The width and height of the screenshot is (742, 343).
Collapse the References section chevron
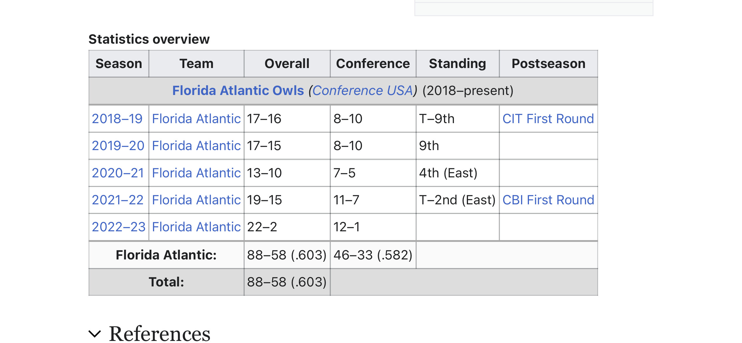click(95, 334)
